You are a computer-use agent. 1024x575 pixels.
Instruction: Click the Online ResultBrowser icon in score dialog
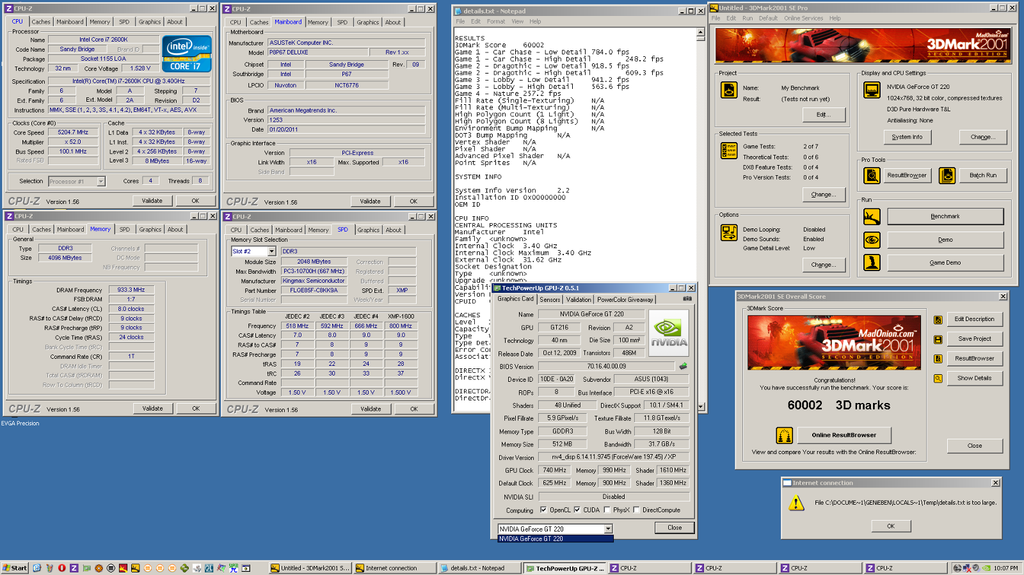point(784,436)
